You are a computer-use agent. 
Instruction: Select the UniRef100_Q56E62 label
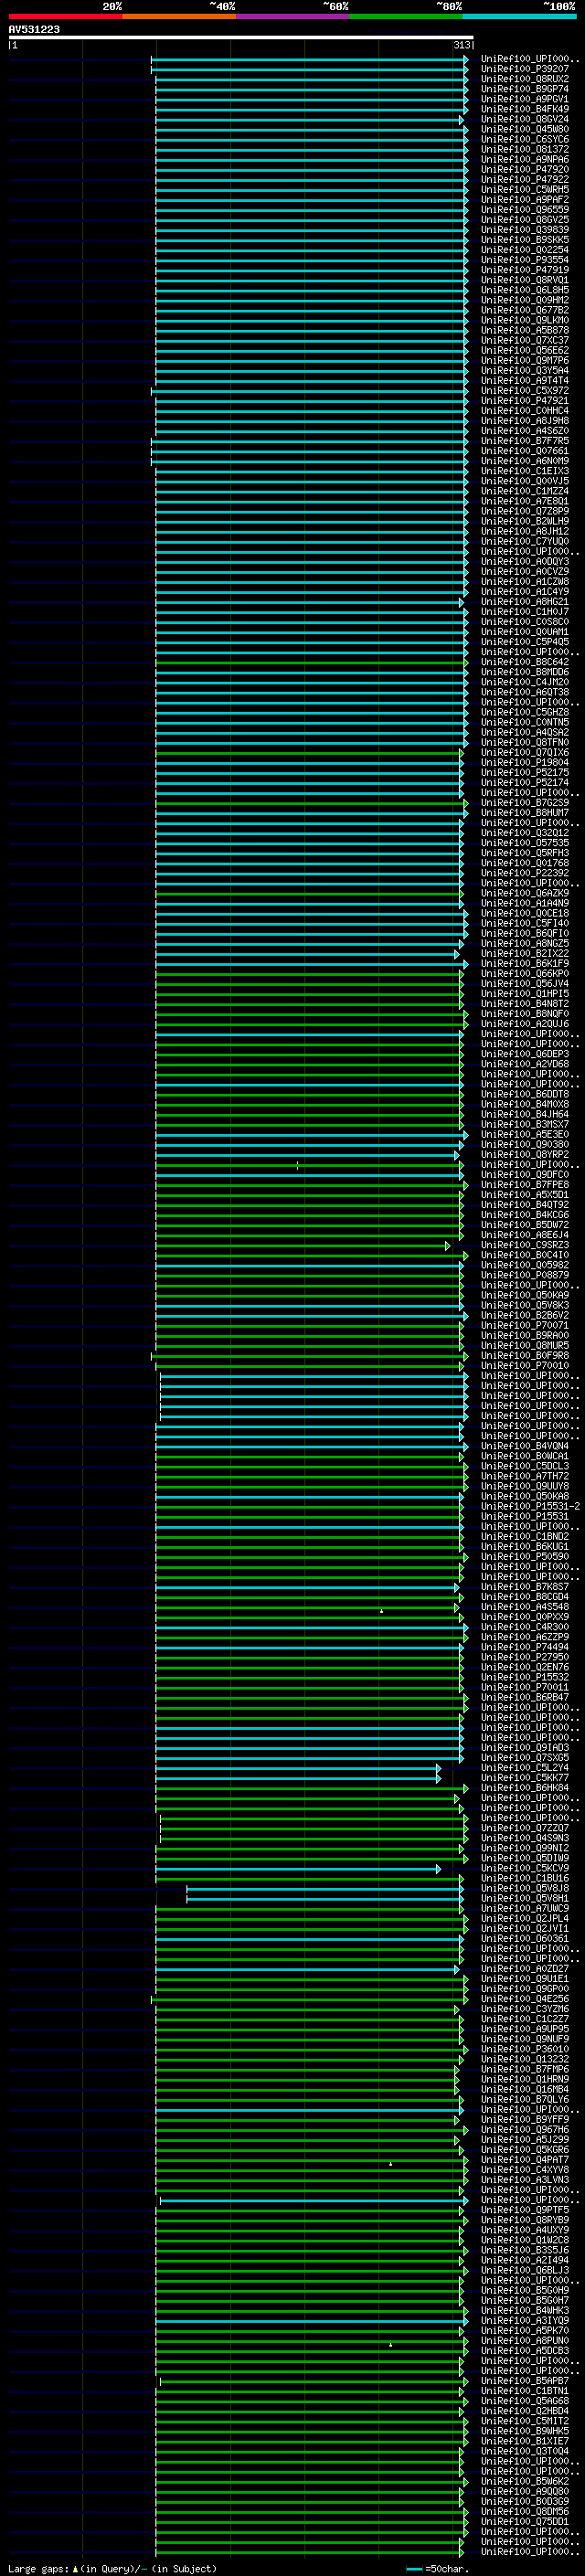tap(525, 351)
